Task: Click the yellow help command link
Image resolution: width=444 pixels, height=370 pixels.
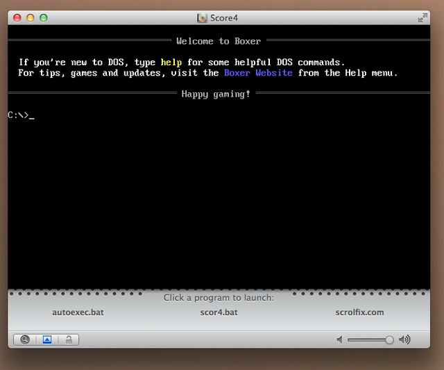Action: 171,62
